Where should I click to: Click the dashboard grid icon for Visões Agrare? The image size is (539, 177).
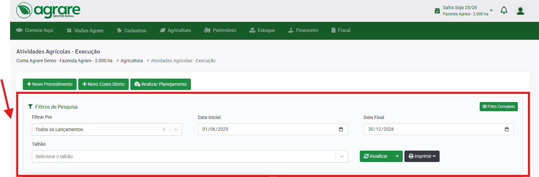pos(69,30)
